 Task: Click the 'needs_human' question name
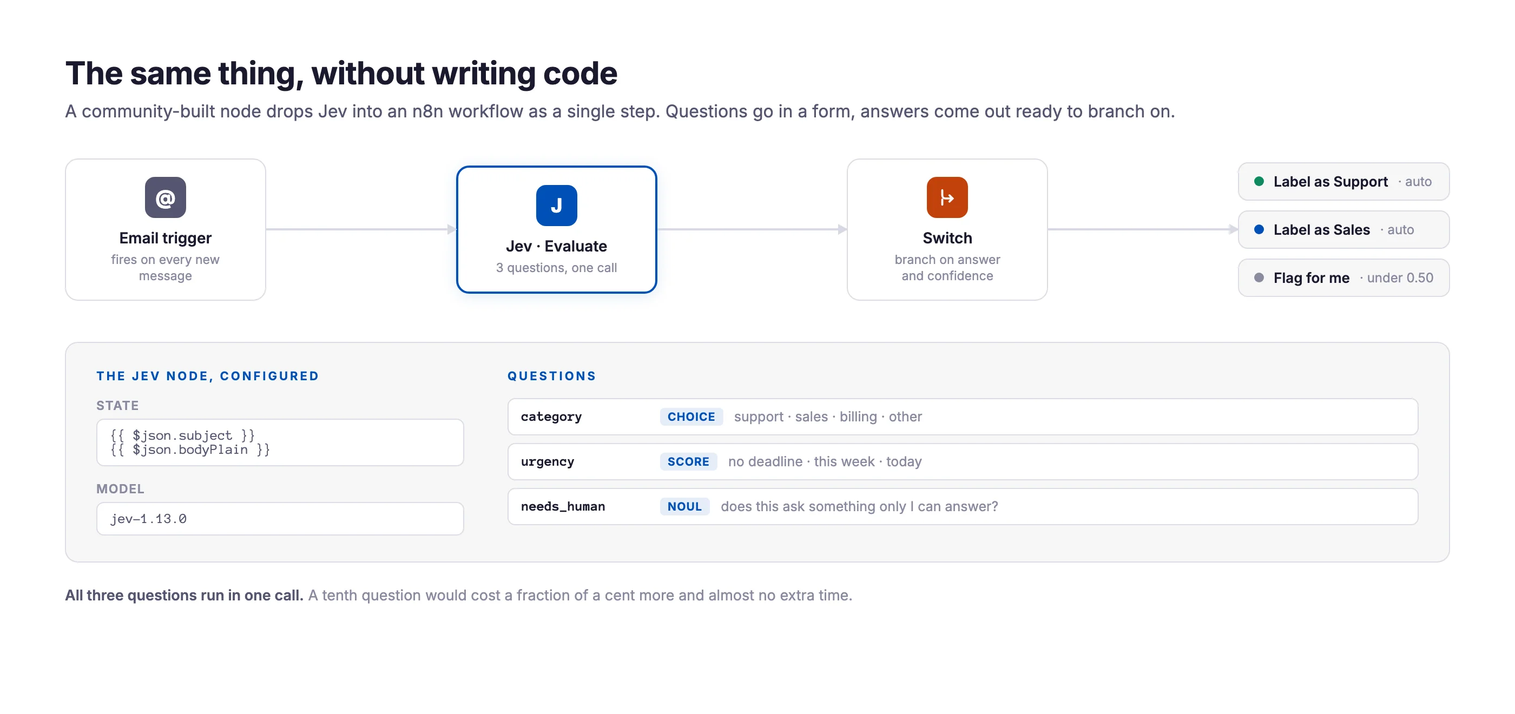click(563, 506)
